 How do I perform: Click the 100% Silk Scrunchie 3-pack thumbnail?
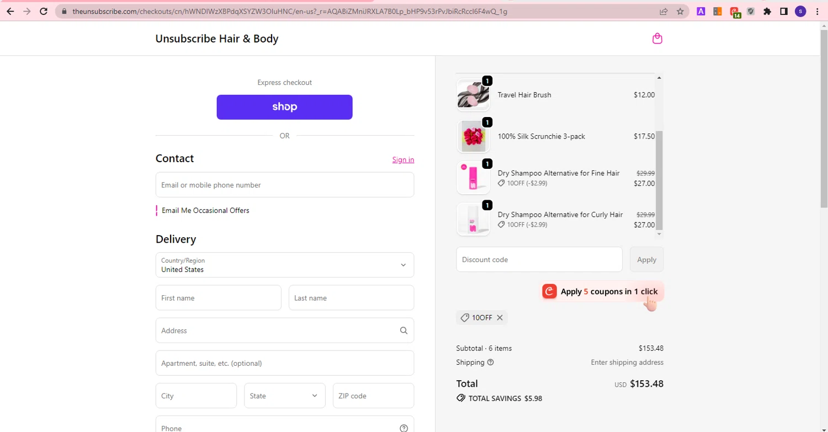(473, 136)
